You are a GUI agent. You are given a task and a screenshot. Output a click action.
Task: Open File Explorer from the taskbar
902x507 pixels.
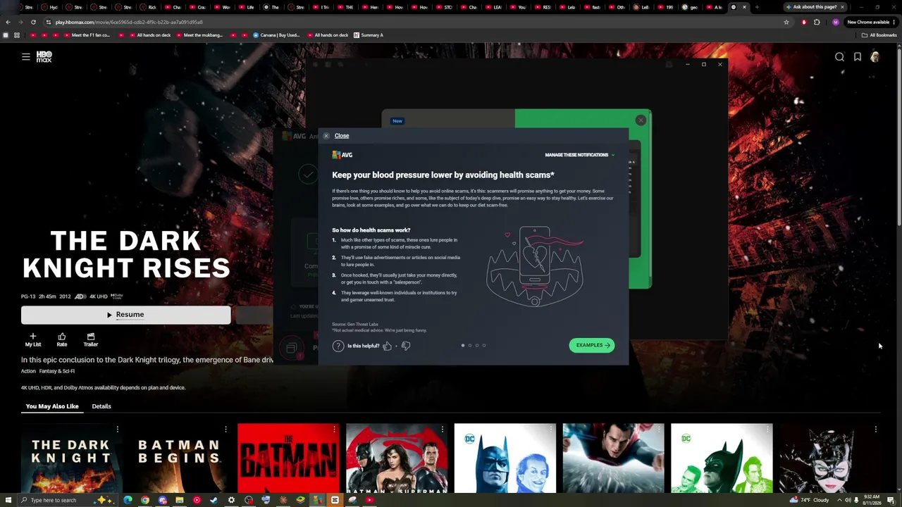click(x=180, y=500)
